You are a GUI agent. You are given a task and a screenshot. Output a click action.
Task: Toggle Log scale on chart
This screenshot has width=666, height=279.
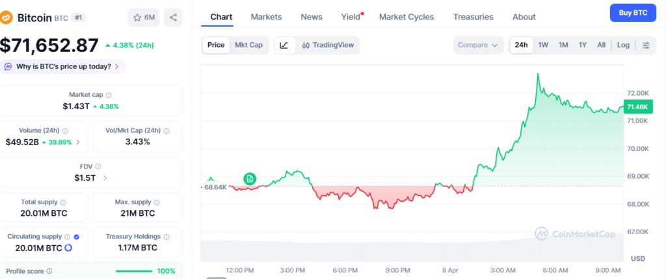624,45
